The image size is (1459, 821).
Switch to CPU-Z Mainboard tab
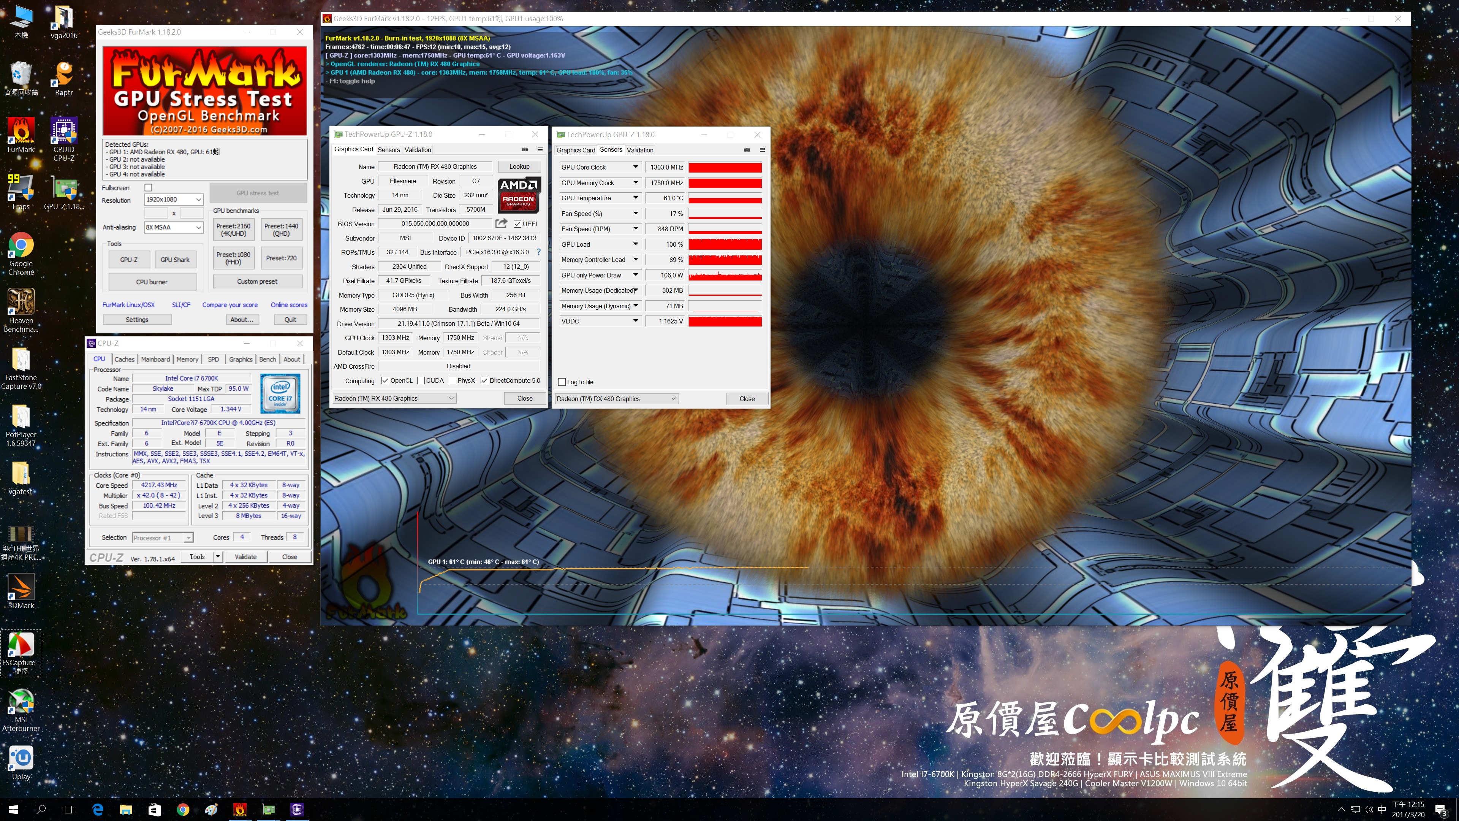click(155, 359)
